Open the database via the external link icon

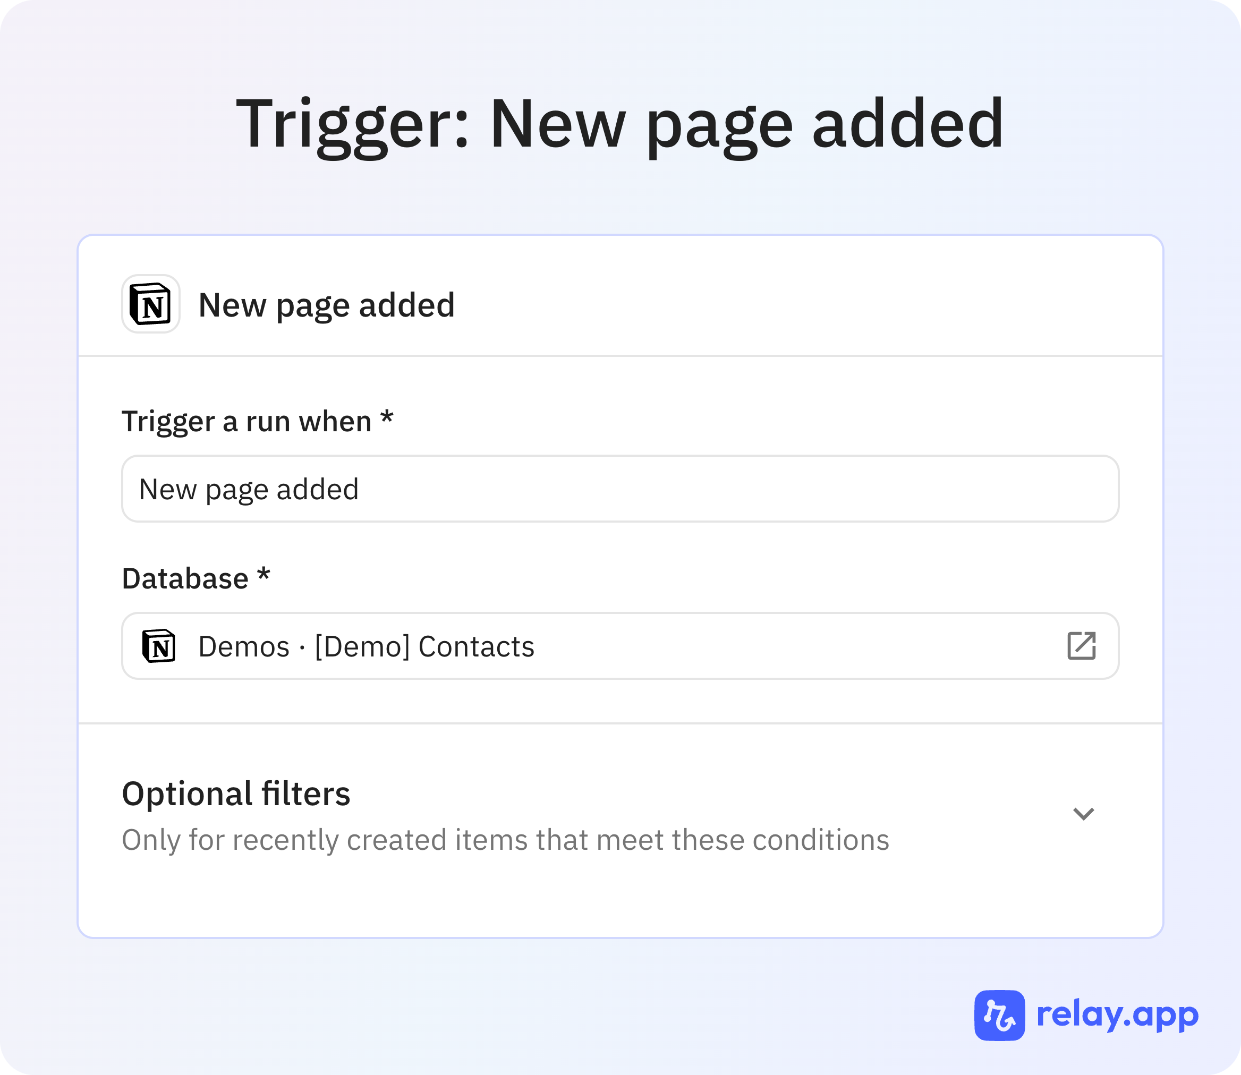[1082, 646]
